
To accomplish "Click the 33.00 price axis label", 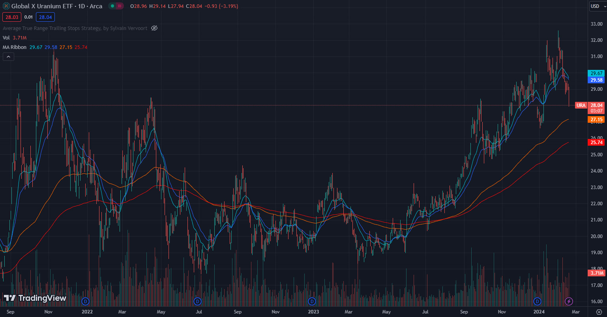I will (596, 24).
